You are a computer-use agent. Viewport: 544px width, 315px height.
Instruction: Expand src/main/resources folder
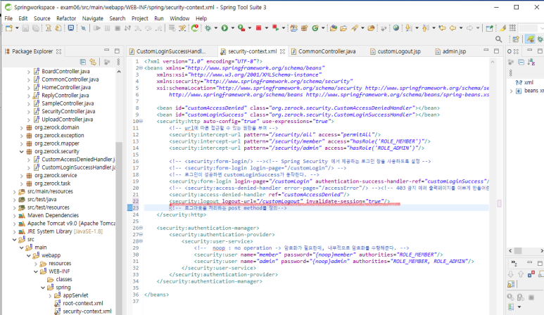click(14, 191)
